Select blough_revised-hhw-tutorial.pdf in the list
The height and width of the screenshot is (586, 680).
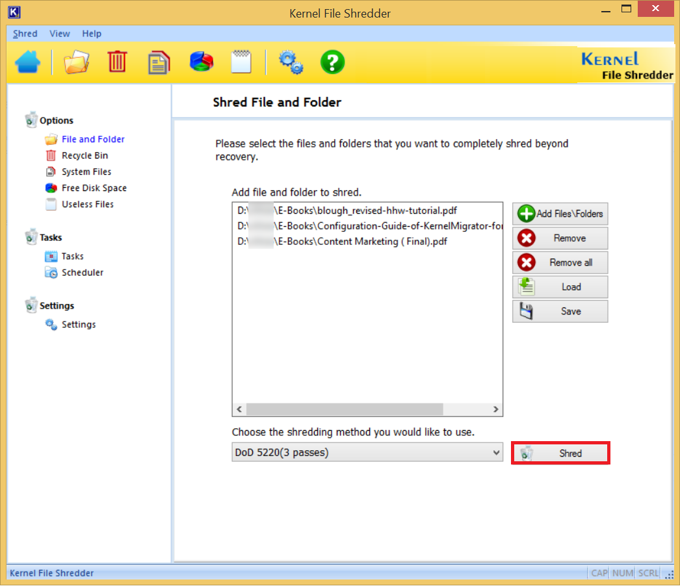(367, 210)
